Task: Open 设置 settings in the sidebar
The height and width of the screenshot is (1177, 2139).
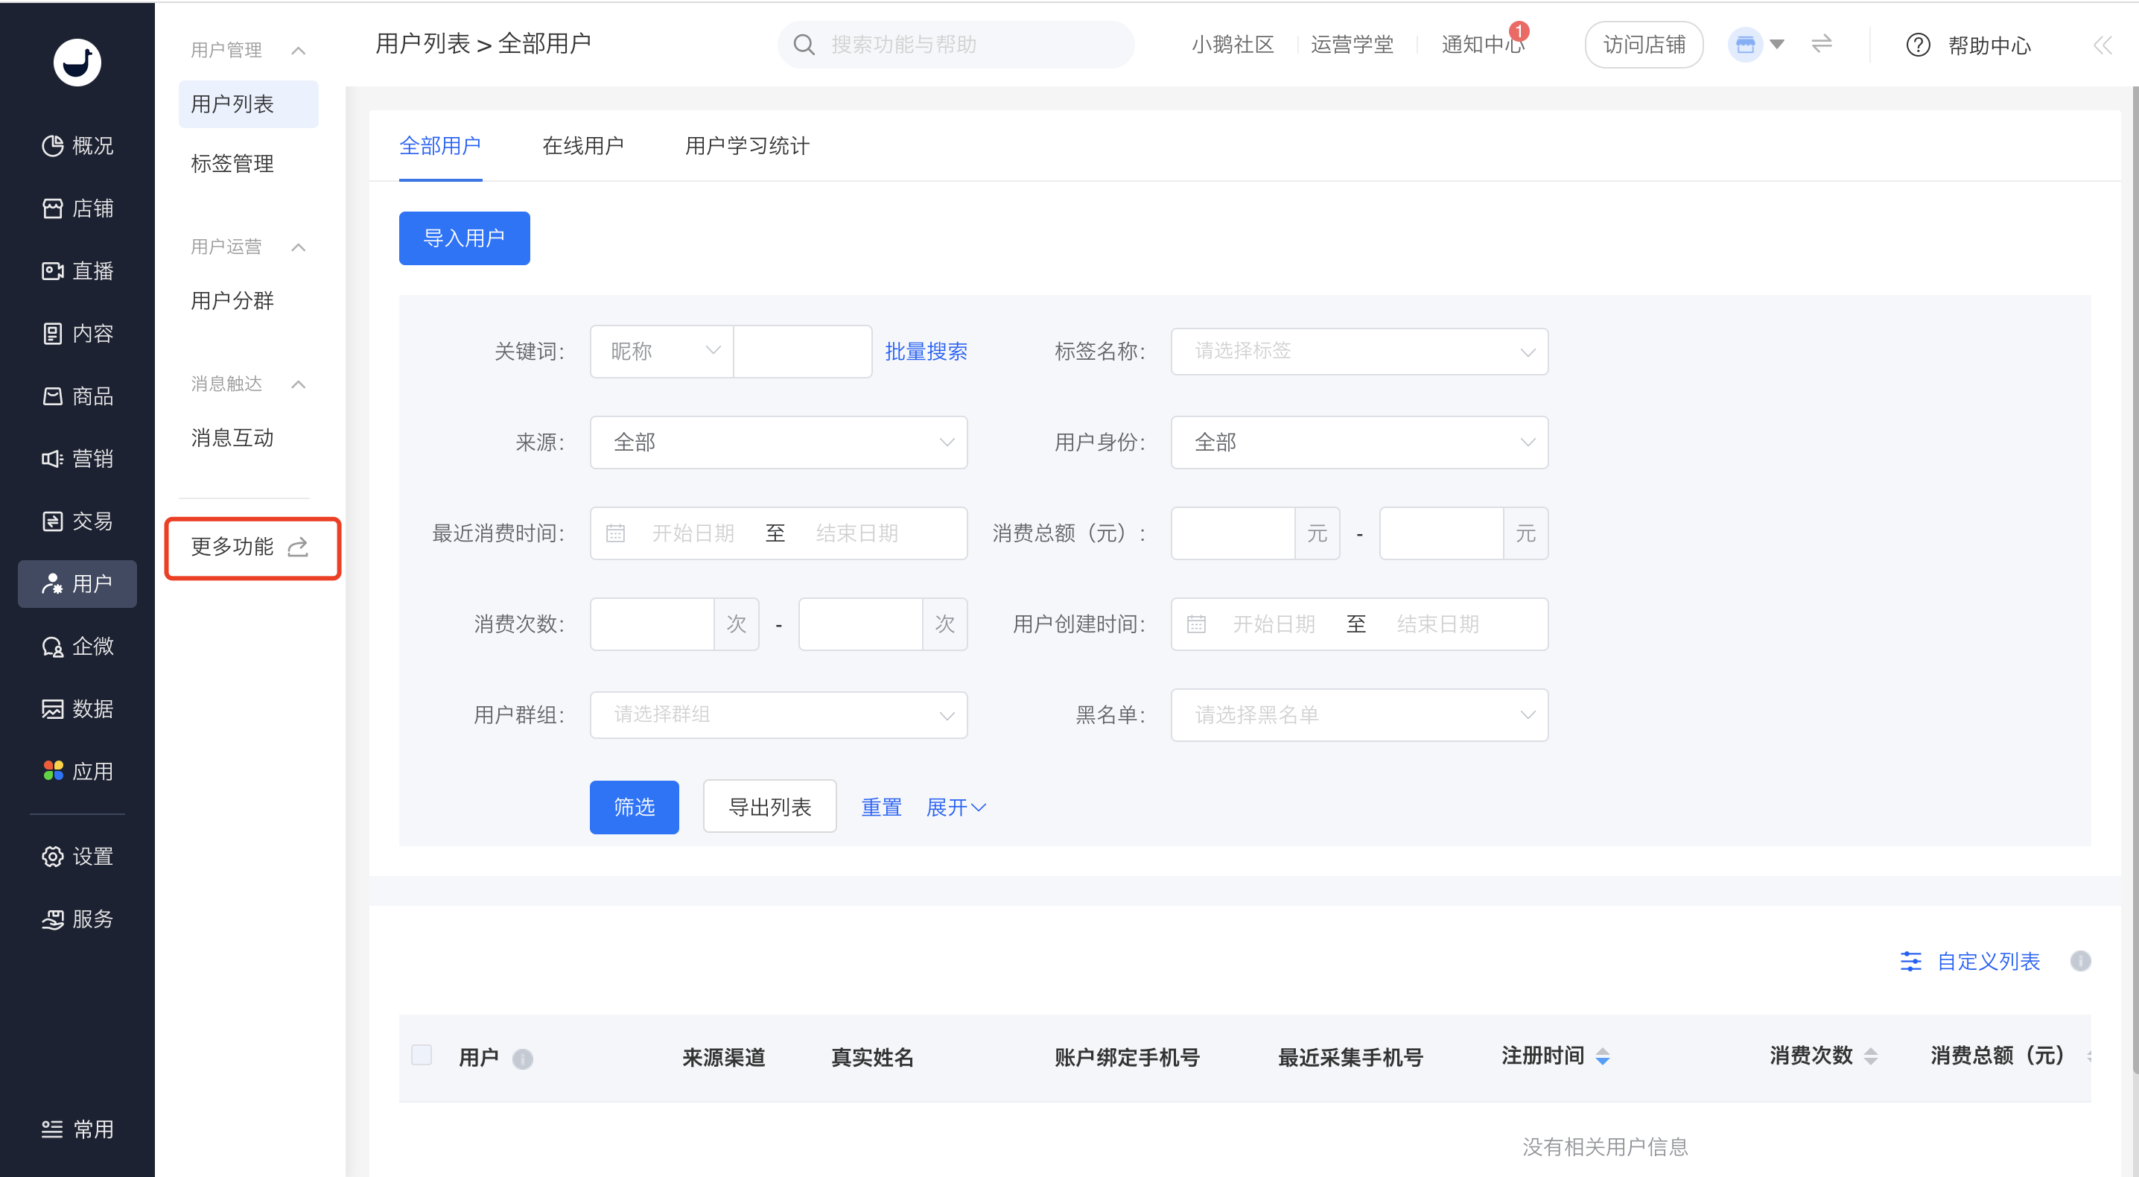Action: click(77, 857)
